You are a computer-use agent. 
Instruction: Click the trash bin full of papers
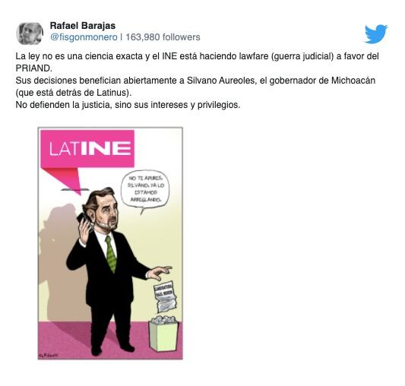[163, 334]
